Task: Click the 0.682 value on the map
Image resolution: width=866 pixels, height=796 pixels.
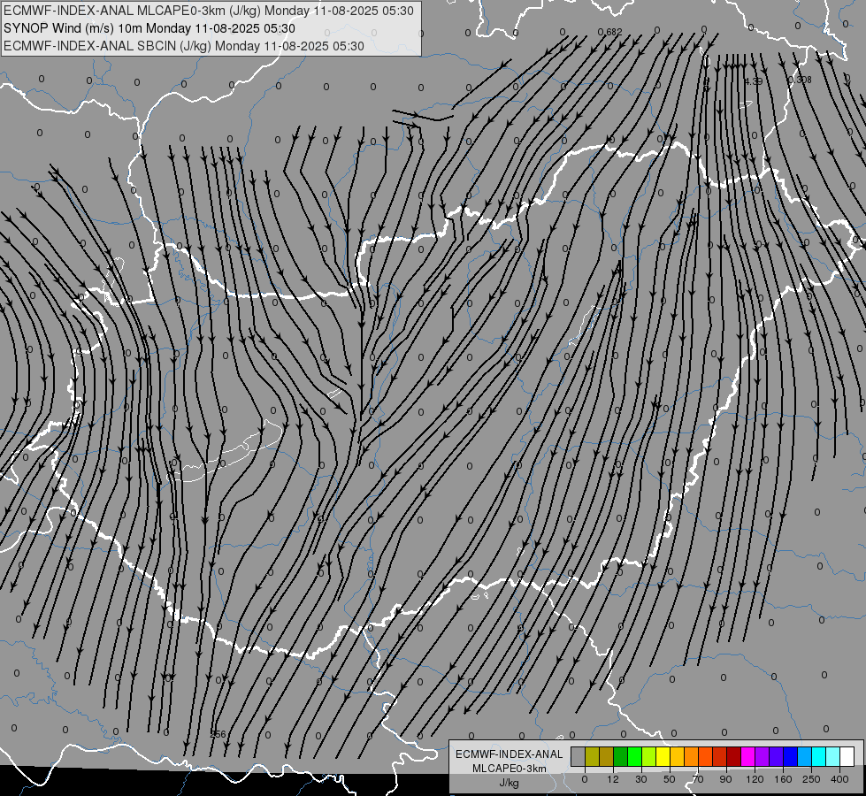Action: pos(609,32)
